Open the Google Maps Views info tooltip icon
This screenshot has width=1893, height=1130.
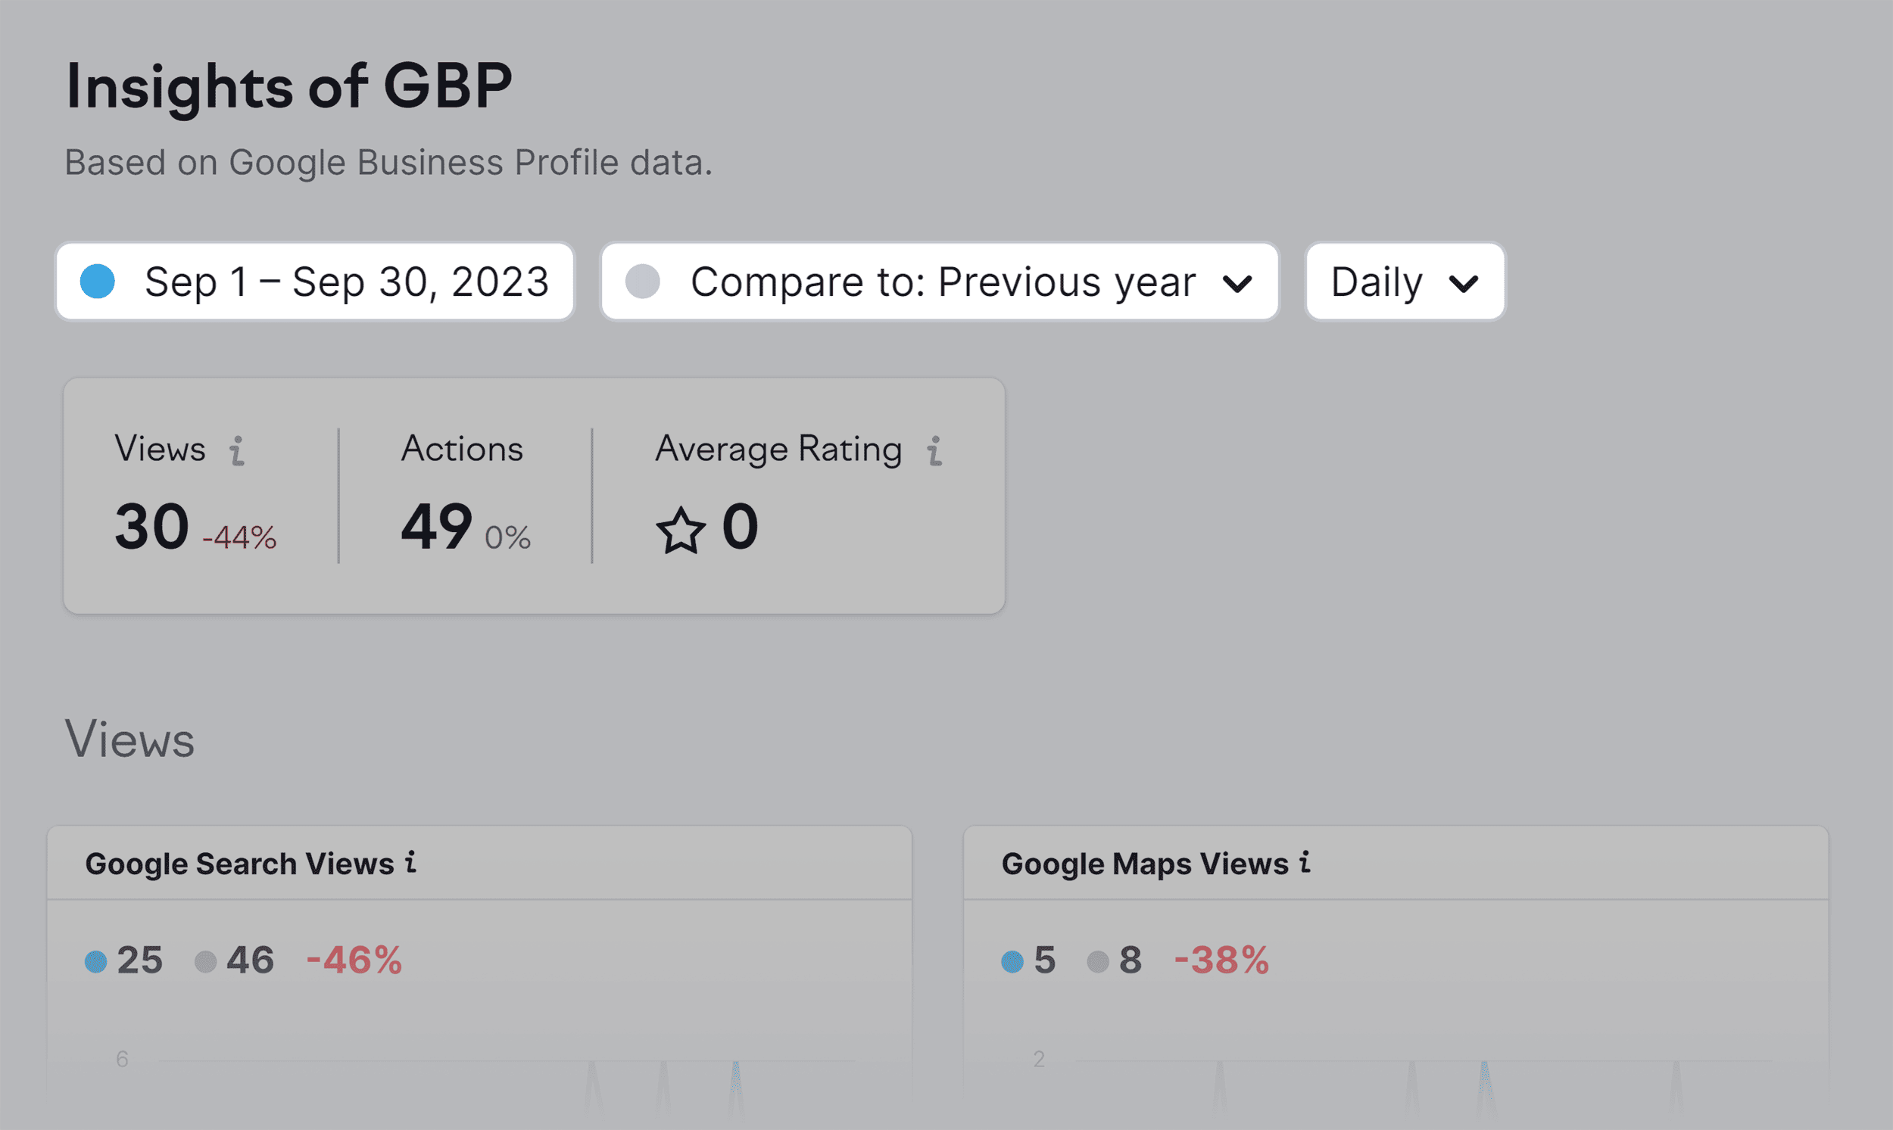click(x=1305, y=862)
